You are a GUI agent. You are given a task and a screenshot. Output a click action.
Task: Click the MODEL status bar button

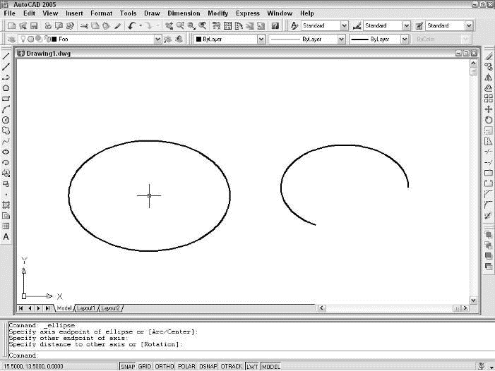pyautogui.click(x=270, y=366)
